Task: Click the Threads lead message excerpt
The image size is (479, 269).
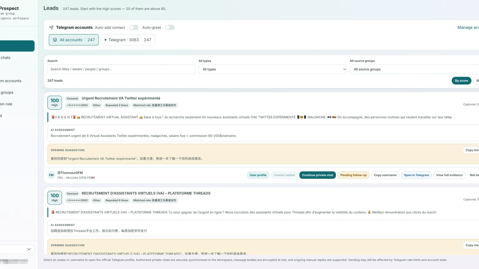Action: [244, 212]
